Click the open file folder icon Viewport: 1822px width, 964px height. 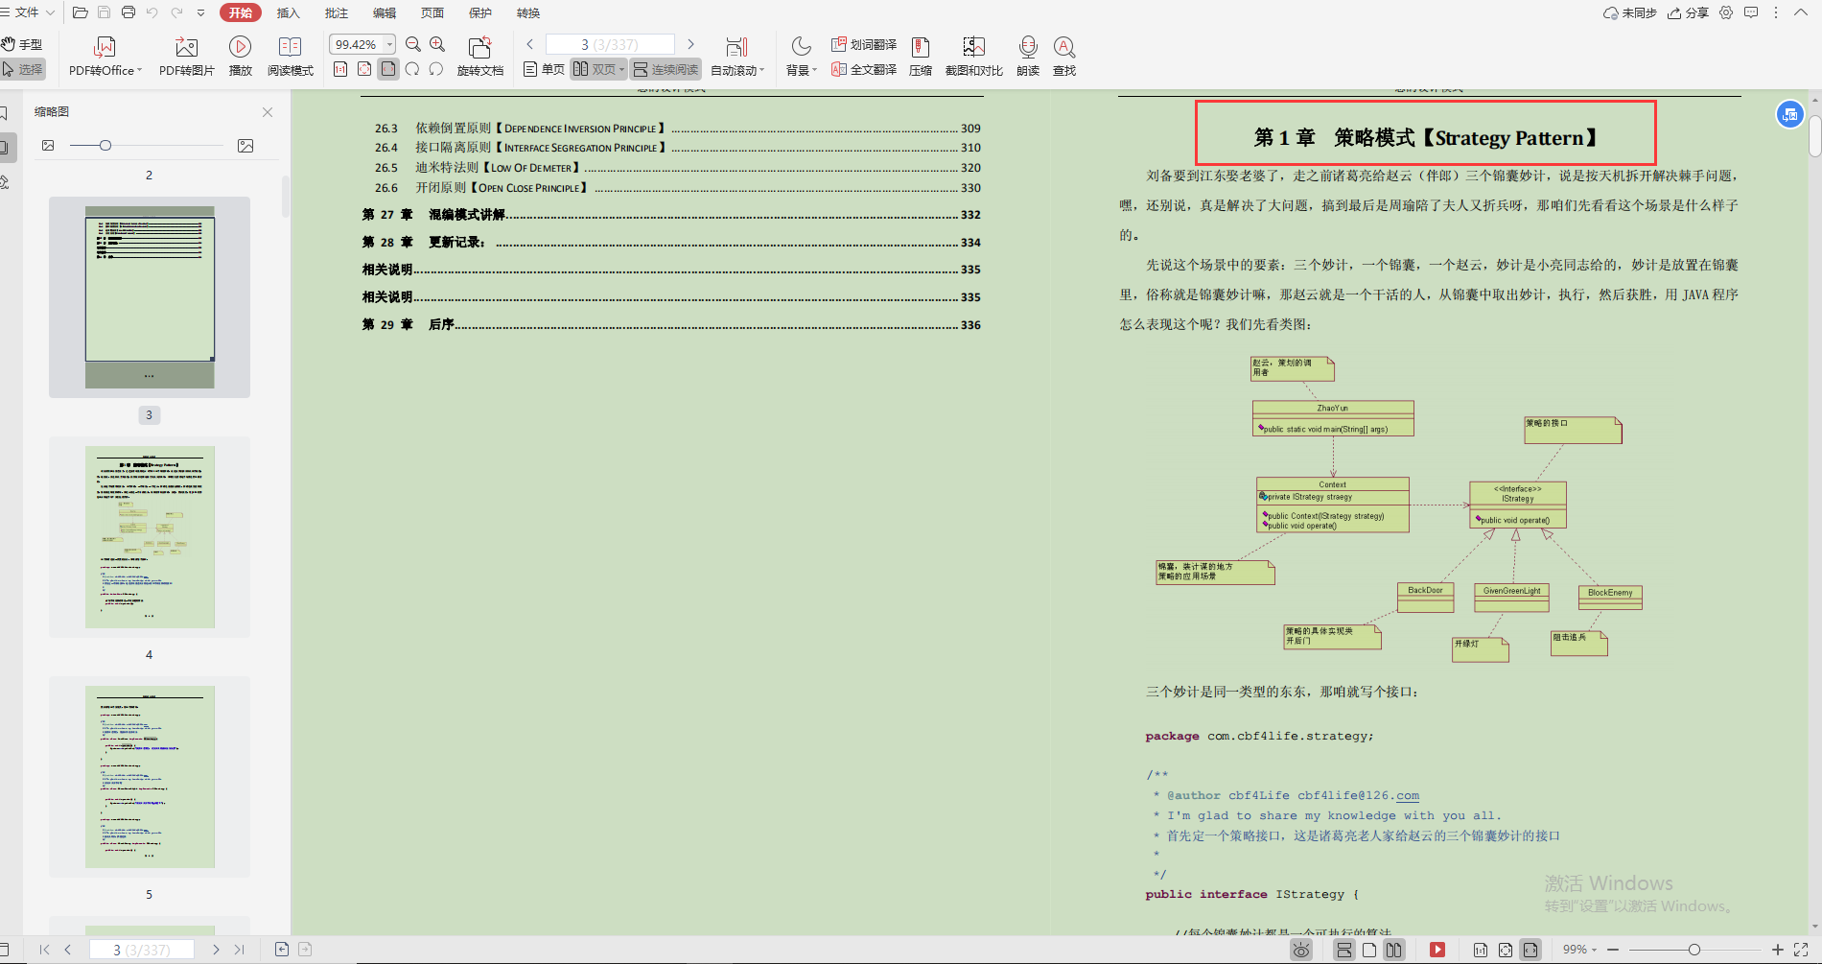81,12
